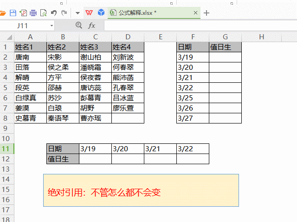Click cell containing 姓名2
Image resolution: width=297 pixels, height=222 pixels.
coord(63,47)
